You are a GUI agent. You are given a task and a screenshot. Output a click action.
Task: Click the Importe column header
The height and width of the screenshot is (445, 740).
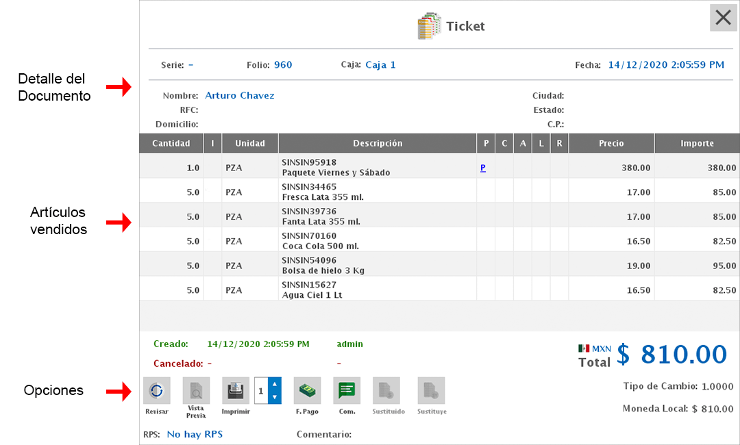coord(697,144)
